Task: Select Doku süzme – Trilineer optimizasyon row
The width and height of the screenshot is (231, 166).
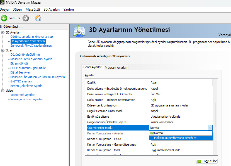Action: click(x=150, y=100)
